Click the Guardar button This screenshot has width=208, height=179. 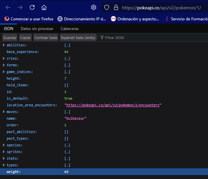click(10, 38)
